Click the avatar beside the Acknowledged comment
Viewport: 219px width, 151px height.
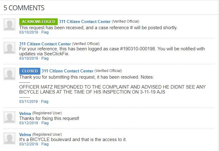(10, 25)
